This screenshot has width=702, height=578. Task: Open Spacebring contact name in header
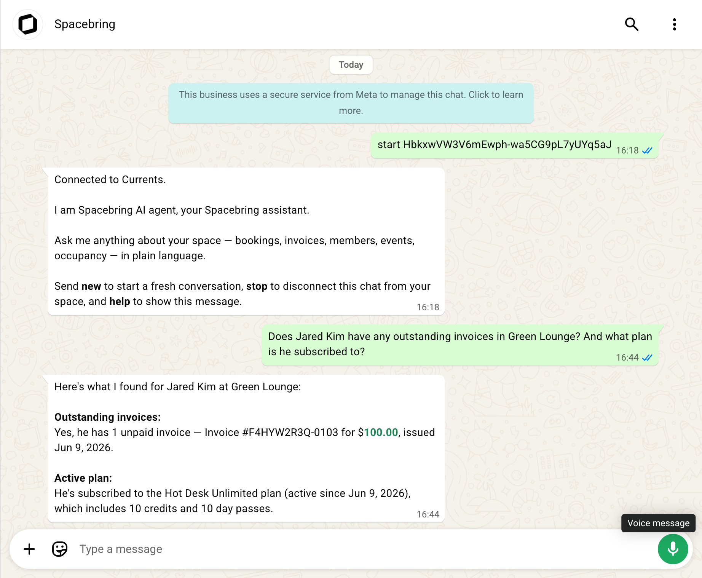point(85,24)
